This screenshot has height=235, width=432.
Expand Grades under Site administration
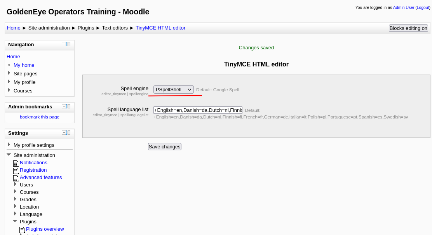click(15, 199)
